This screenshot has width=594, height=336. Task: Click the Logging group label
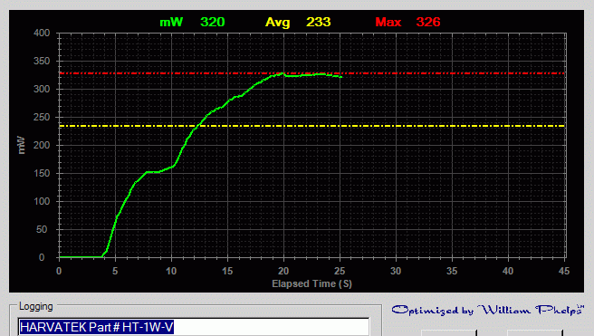(36, 306)
